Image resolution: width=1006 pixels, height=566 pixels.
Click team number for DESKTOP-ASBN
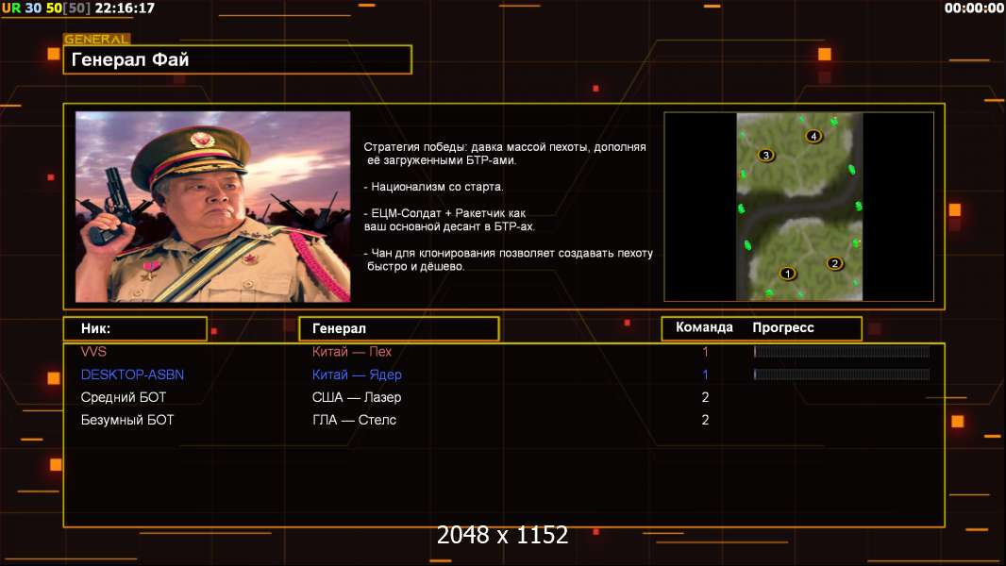pos(705,375)
